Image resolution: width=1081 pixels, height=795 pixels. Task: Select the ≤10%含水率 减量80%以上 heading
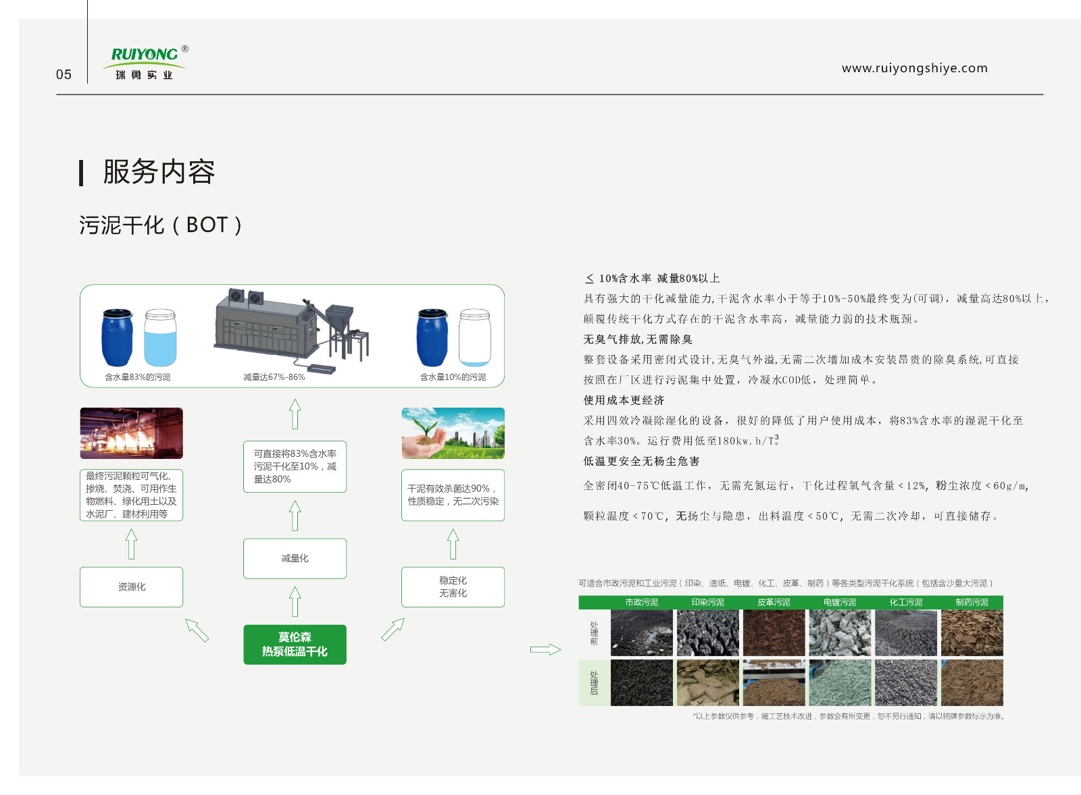point(653,278)
